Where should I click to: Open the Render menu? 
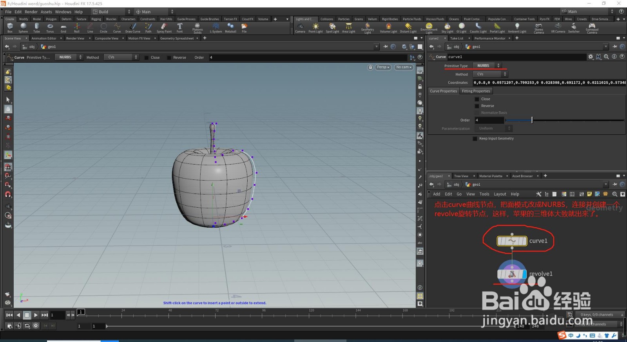pos(31,12)
